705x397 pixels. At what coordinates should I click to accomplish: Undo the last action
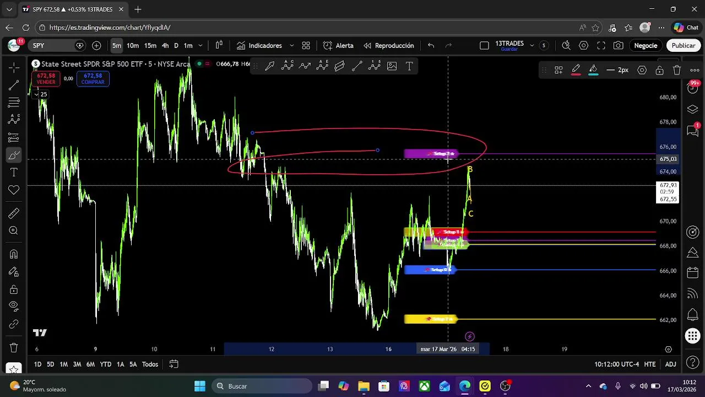(431, 45)
